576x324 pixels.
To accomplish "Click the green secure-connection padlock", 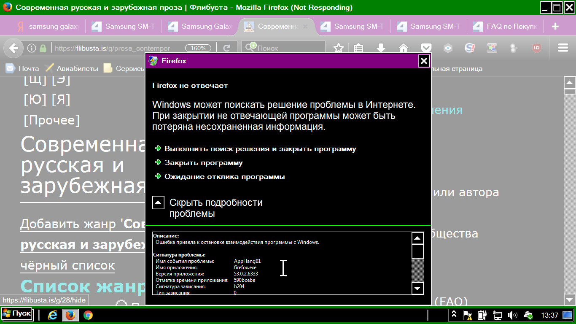I will tap(43, 48).
